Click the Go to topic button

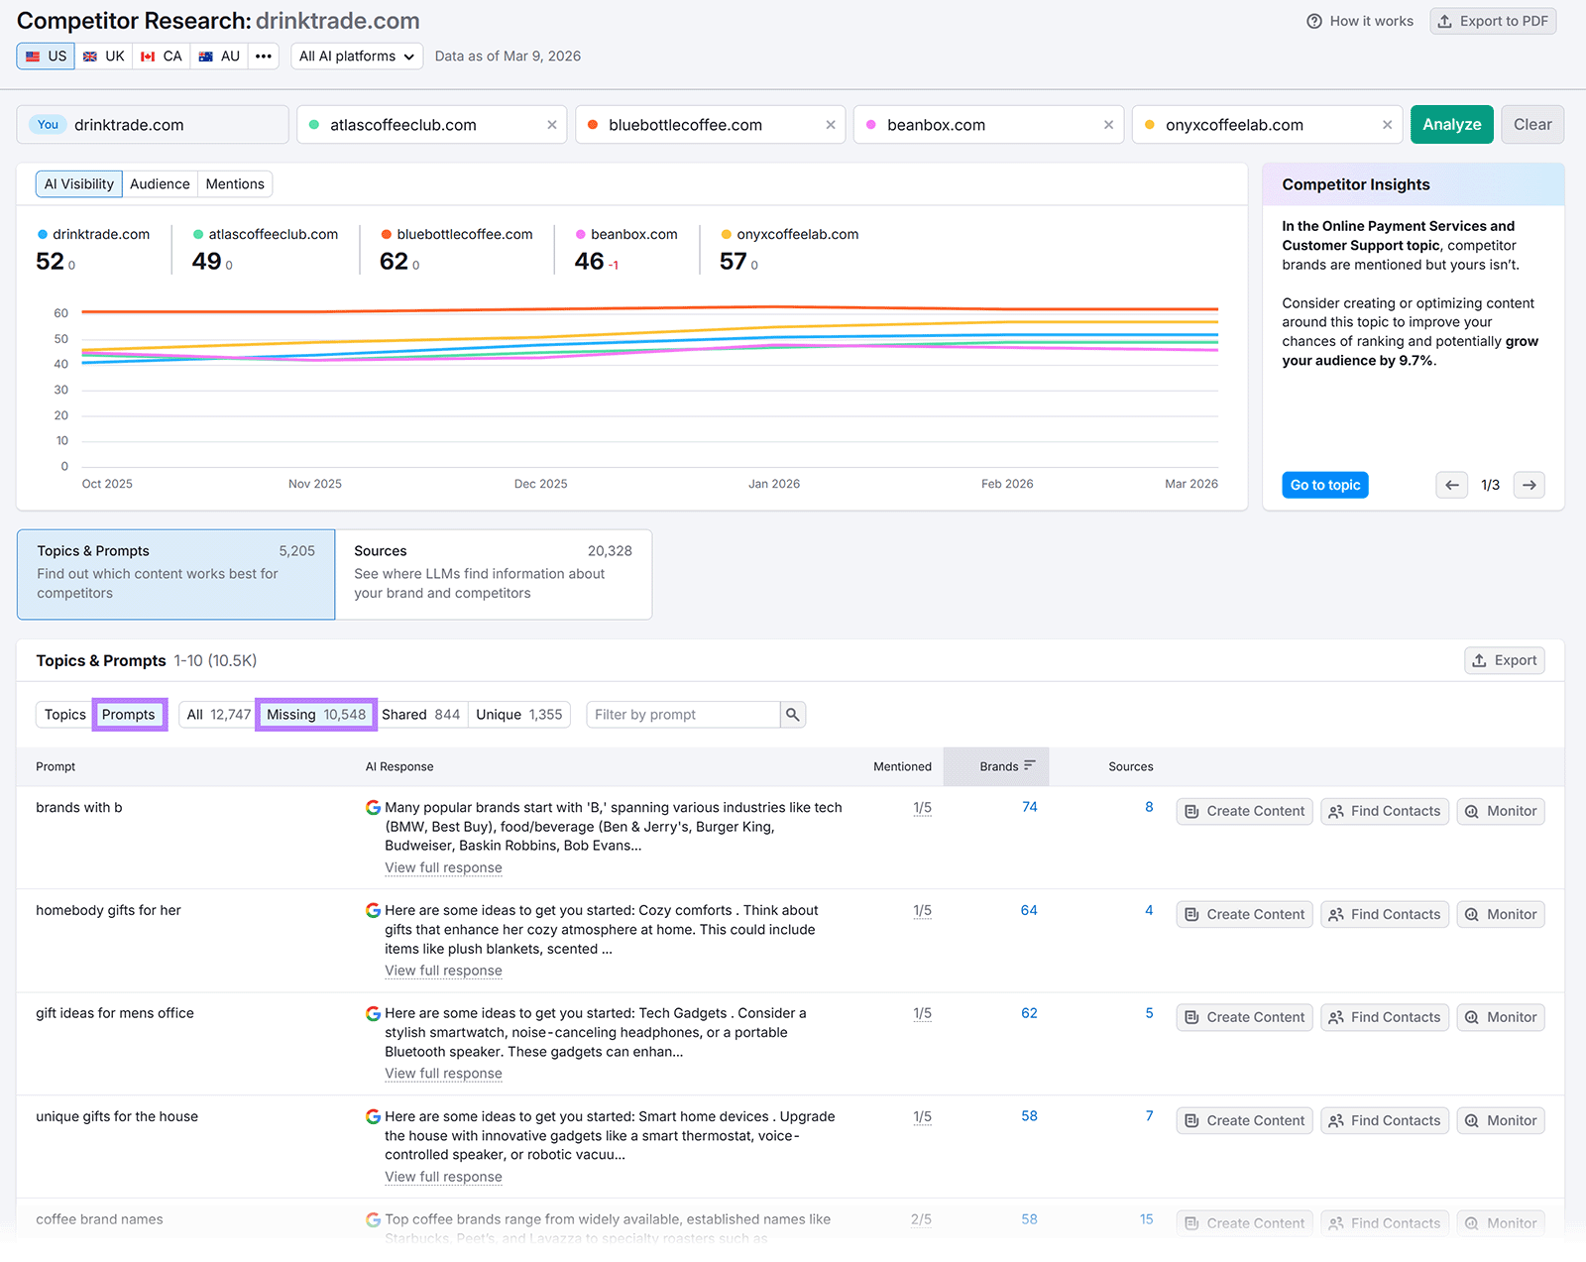pos(1324,485)
